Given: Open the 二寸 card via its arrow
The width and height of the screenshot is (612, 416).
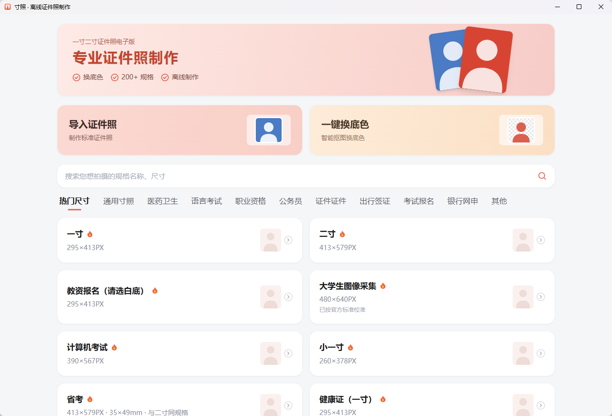Looking at the screenshot, I should pos(541,240).
